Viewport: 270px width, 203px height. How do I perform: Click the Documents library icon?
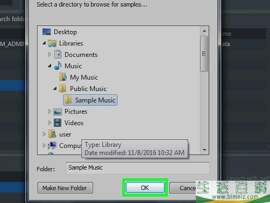pos(58,55)
